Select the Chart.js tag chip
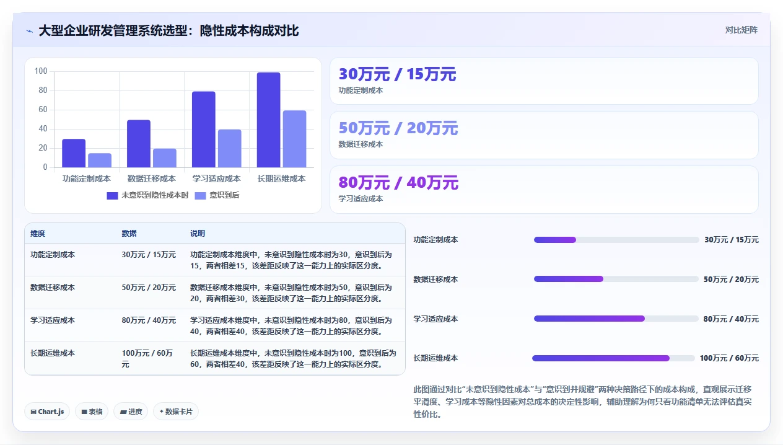The height and width of the screenshot is (445, 783). (x=47, y=412)
